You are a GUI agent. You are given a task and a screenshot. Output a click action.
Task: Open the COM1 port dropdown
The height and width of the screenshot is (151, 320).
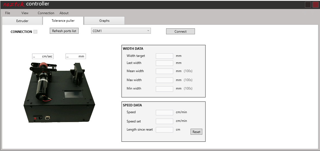coord(121,31)
